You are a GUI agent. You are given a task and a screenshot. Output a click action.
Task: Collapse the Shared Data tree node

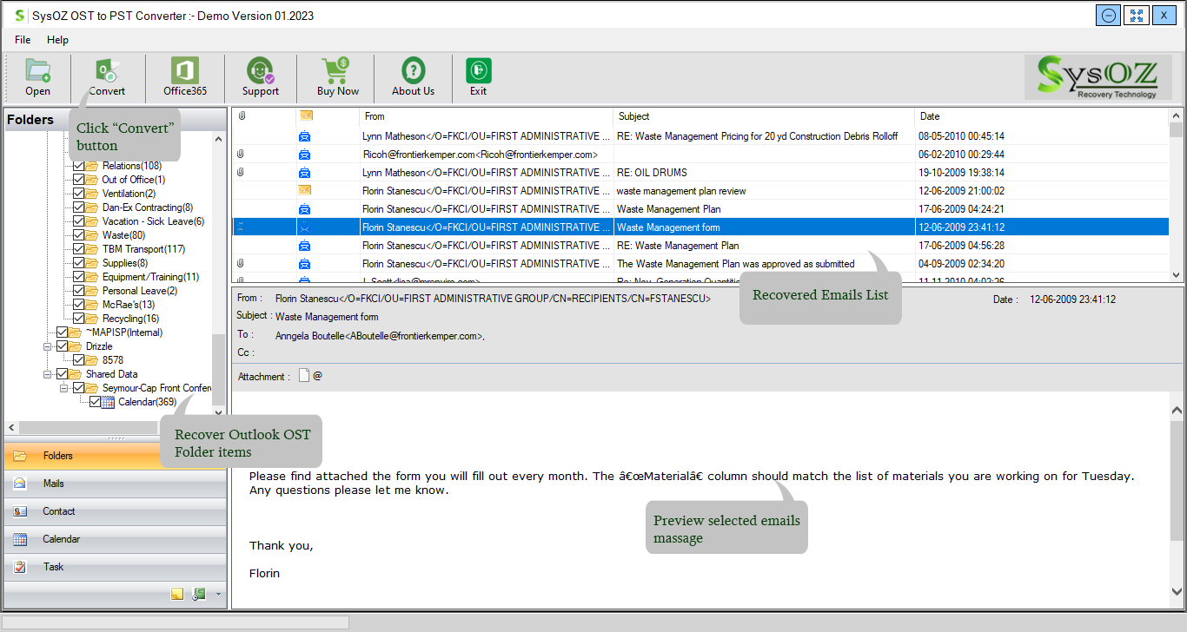click(x=49, y=374)
